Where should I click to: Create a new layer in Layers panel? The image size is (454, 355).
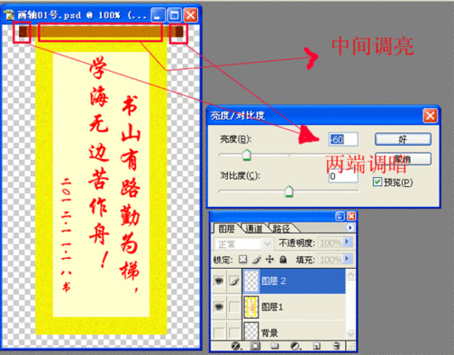(x=317, y=346)
